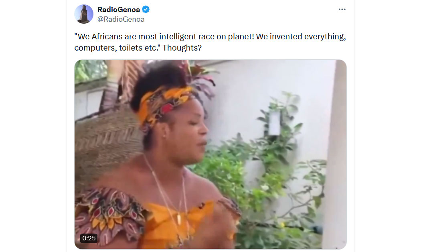421x252 pixels.
Task: Open the three-dot more options menu
Action: pyautogui.click(x=342, y=9)
